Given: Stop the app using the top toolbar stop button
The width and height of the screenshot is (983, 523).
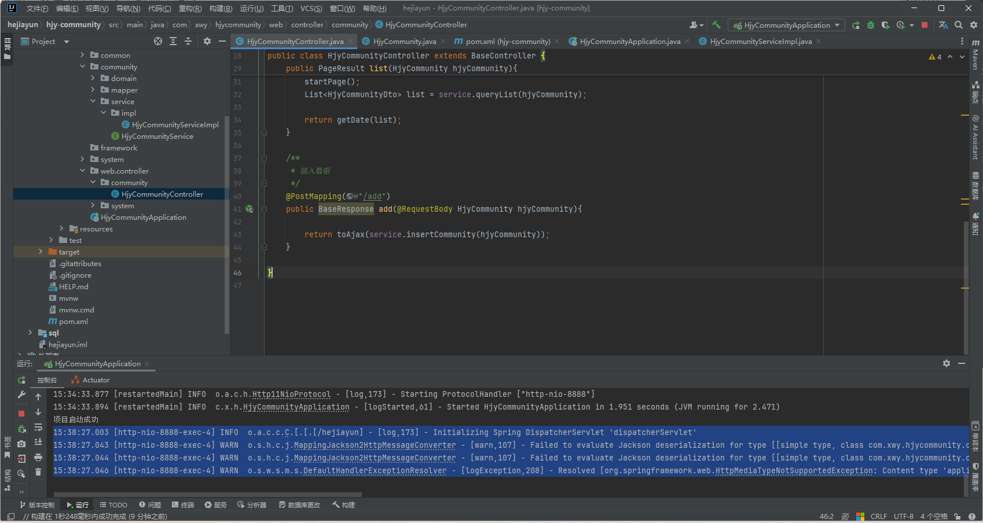Looking at the screenshot, I should (x=925, y=25).
